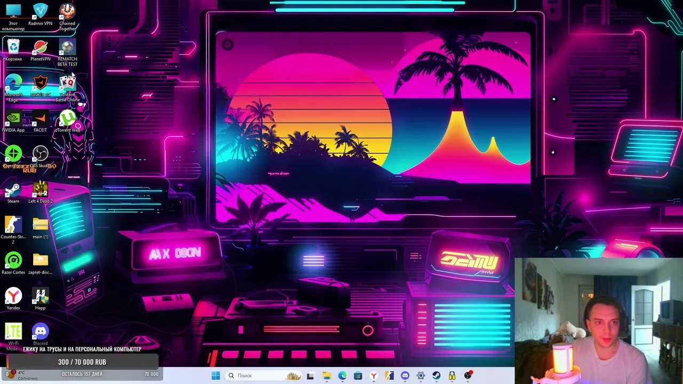Launch PlanetVPN desktop shortcut
The height and width of the screenshot is (384, 683).
coord(40,50)
